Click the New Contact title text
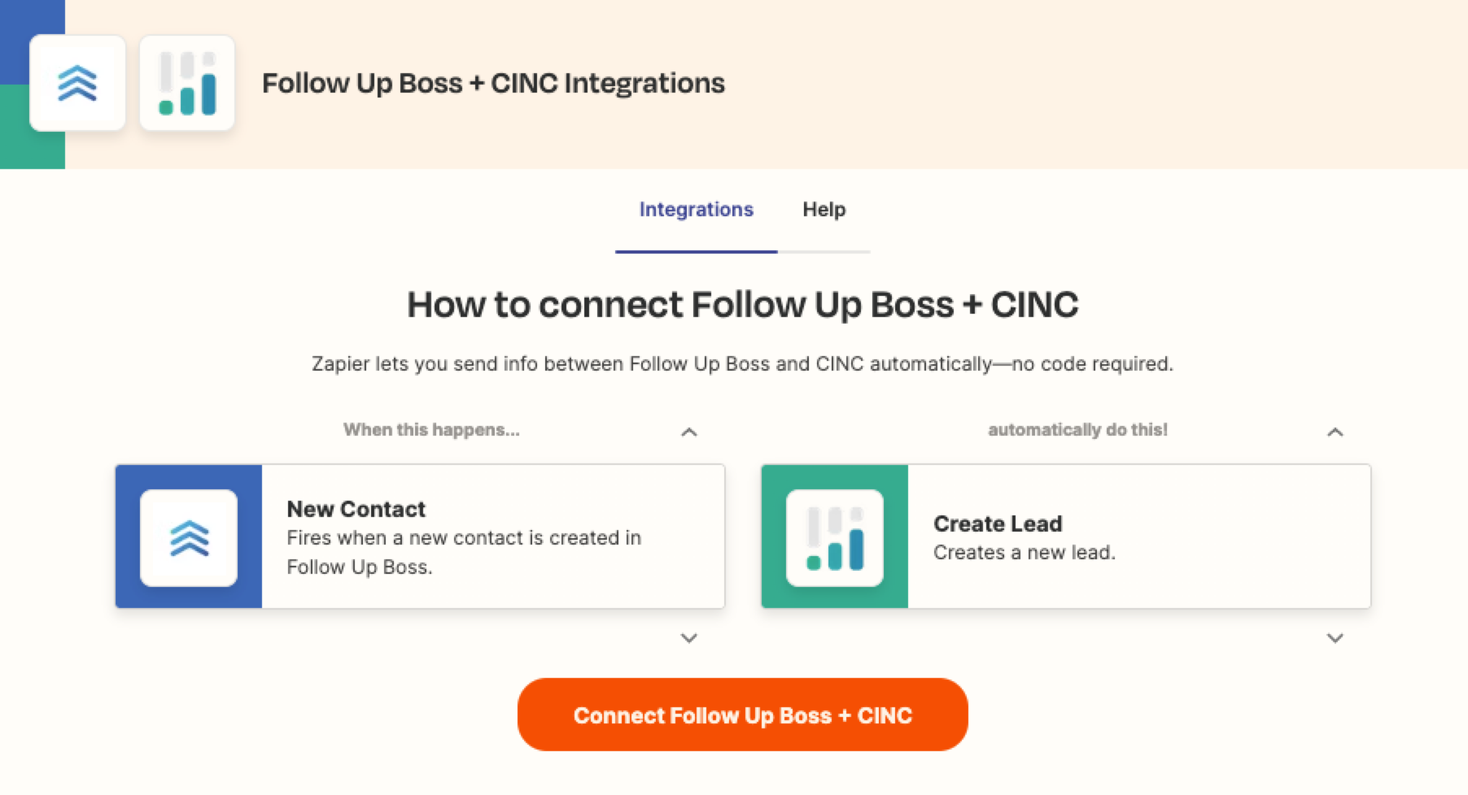 pos(356,509)
